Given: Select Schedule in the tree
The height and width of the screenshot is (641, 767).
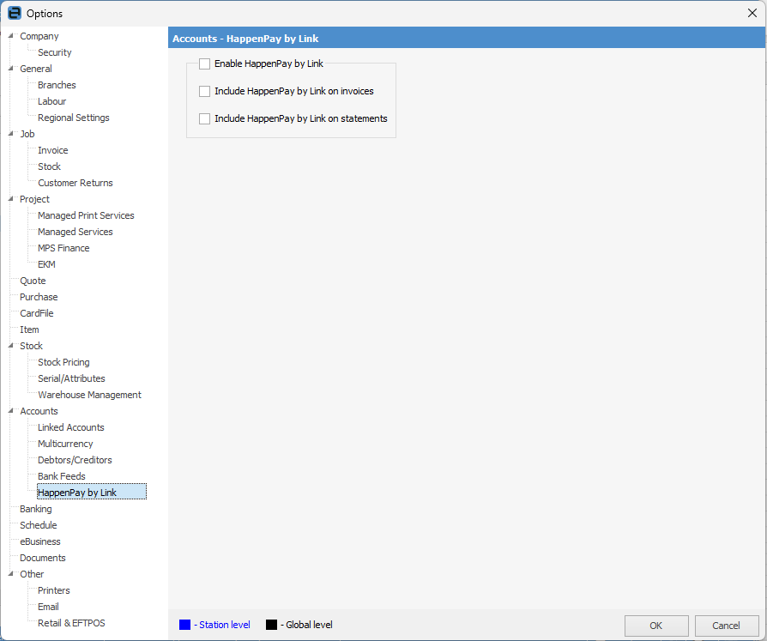Looking at the screenshot, I should pos(38,525).
